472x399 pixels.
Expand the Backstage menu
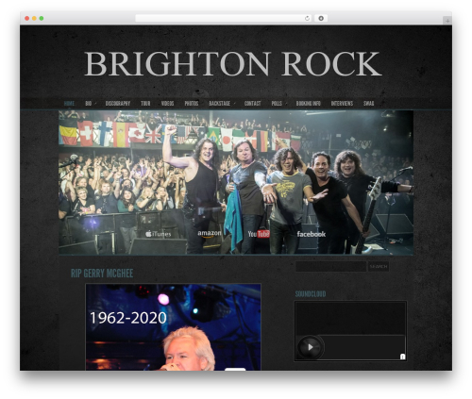(x=220, y=103)
